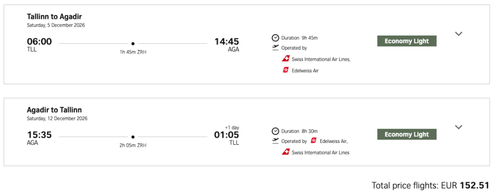Click the Edelweiss Air logo on return flight
Viewport: 494px width, 193px height.
point(314,141)
